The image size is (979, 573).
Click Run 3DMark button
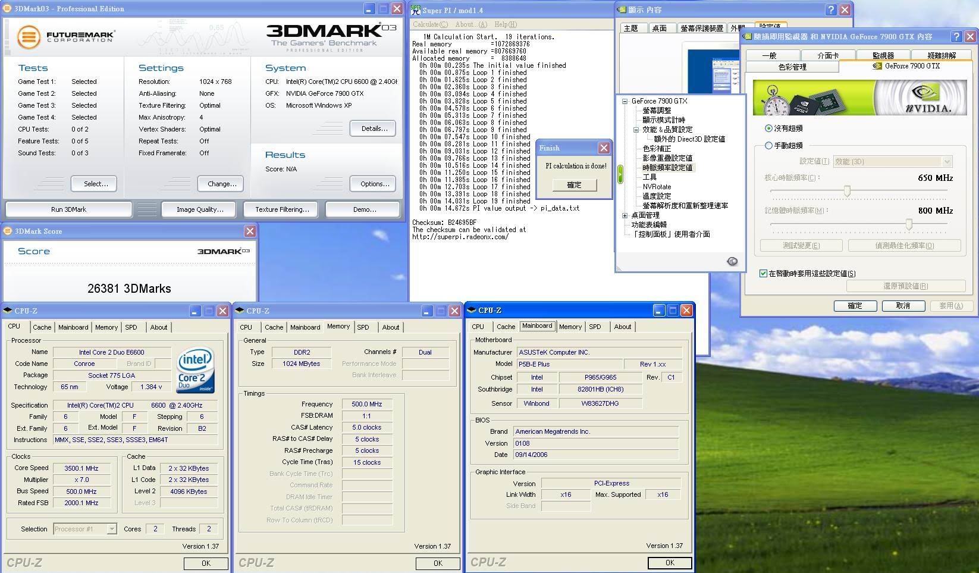point(68,209)
